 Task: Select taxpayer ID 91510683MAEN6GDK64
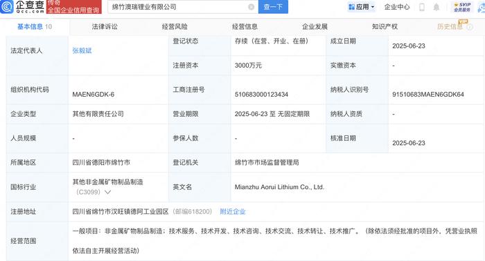[x=428, y=95]
